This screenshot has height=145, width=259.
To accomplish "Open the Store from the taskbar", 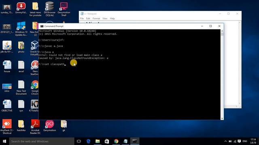I will (x=107, y=141).
